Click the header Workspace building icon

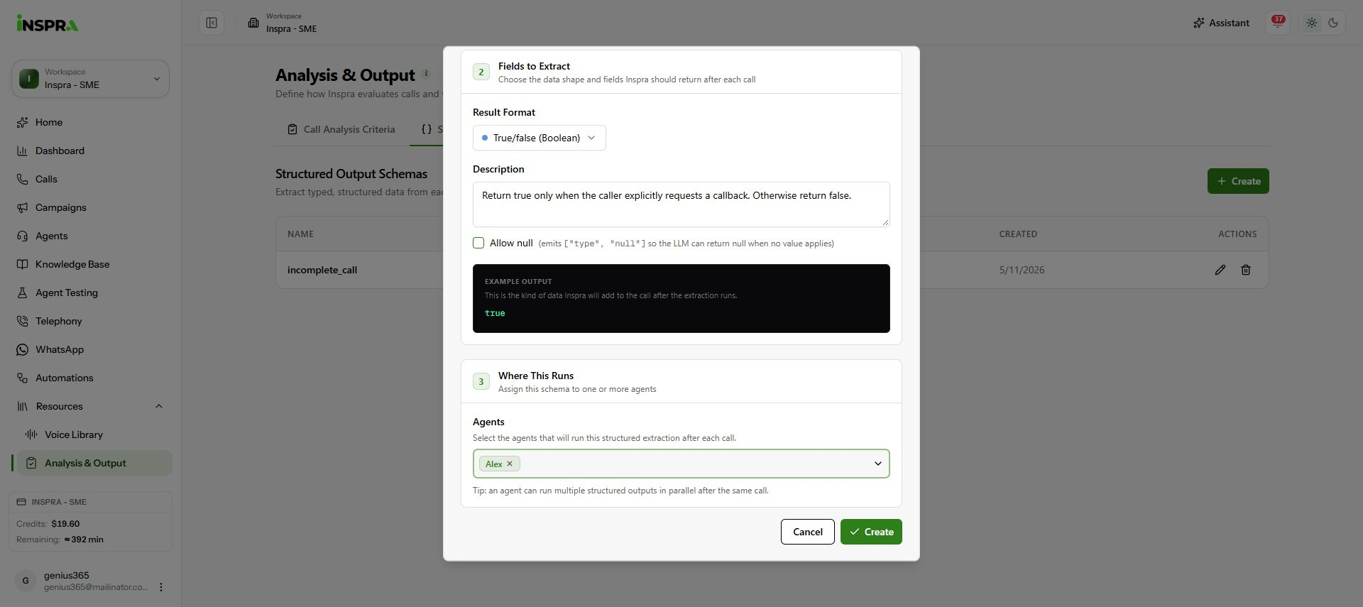253,23
